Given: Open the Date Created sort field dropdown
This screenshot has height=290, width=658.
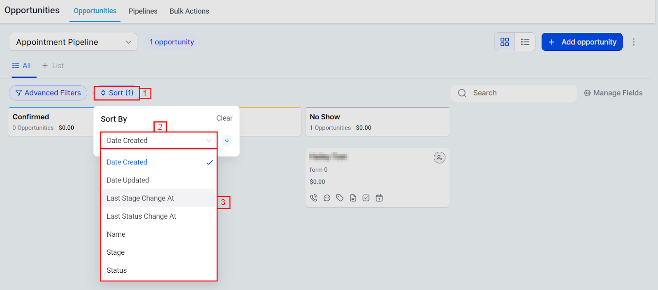Looking at the screenshot, I should [159, 140].
